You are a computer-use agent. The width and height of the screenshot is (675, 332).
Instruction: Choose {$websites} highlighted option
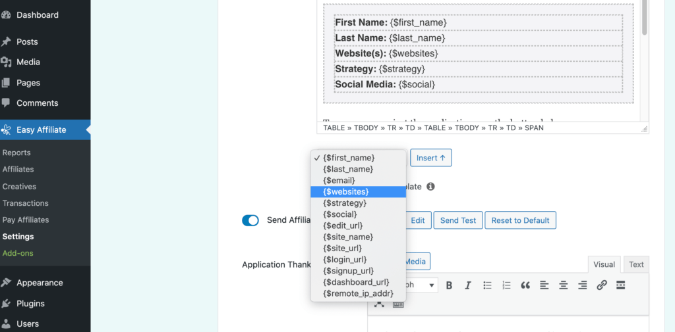coord(358,191)
